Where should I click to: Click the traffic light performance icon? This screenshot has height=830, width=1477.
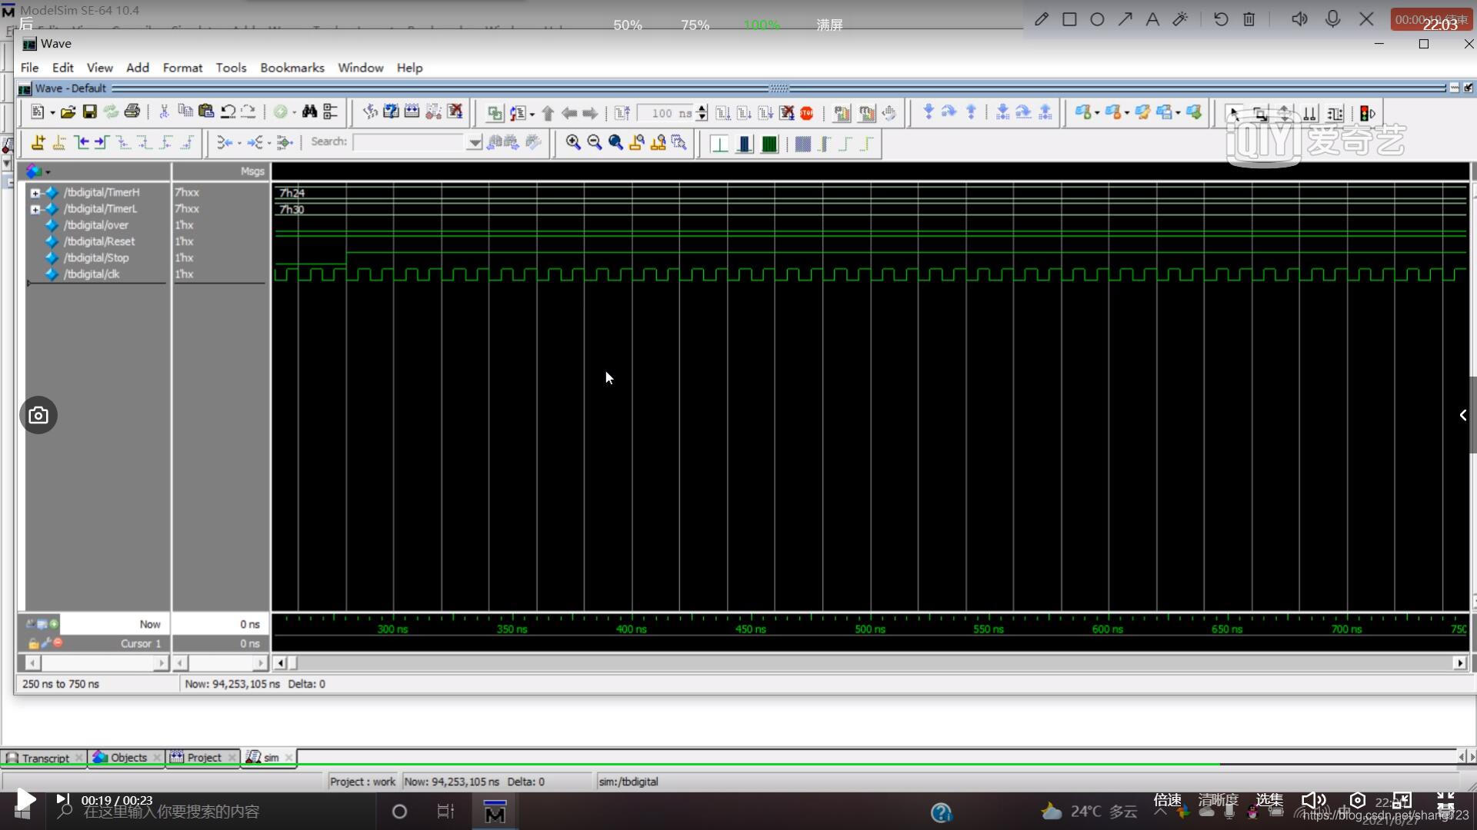[x=1367, y=114]
